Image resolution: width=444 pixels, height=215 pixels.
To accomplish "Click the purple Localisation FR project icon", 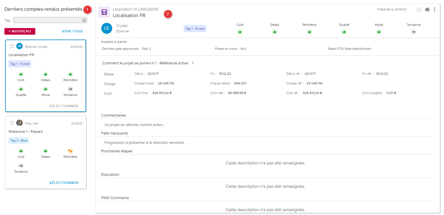I will click(x=104, y=12).
